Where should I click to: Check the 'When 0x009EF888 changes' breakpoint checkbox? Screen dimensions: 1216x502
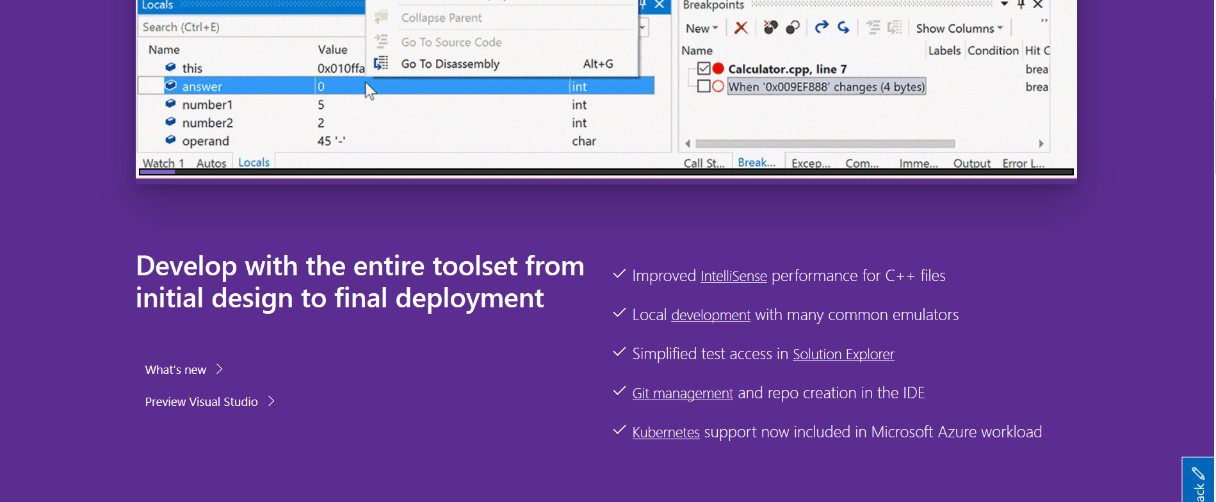coord(704,86)
